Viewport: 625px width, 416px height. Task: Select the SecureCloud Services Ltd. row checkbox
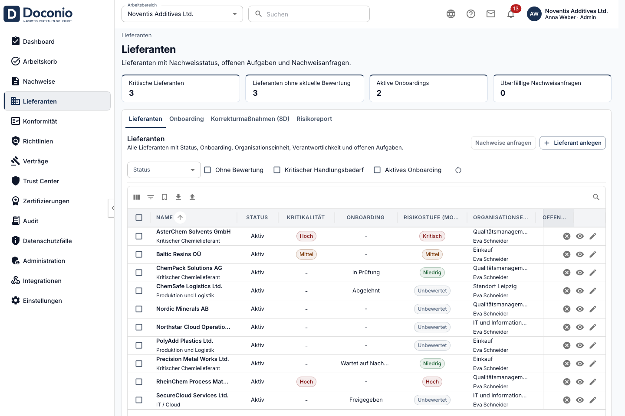139,400
